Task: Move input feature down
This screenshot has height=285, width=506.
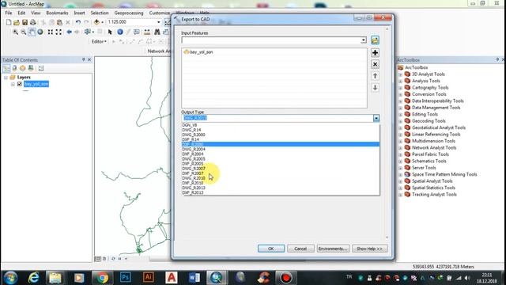Action: (x=375, y=88)
